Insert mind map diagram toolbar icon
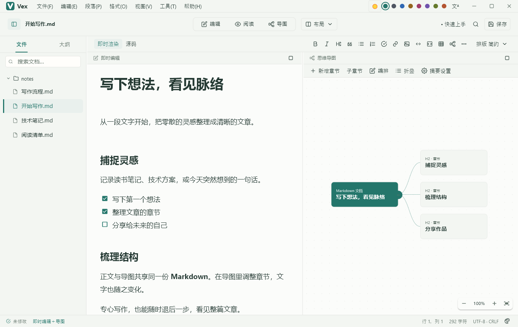This screenshot has height=327, width=518. click(452, 44)
